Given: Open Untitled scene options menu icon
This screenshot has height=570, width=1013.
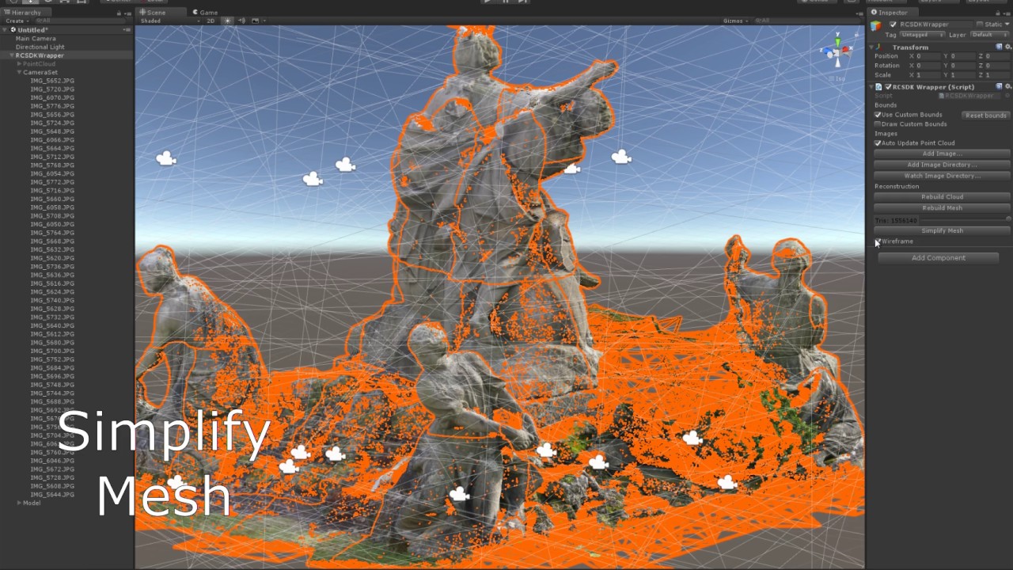Looking at the screenshot, I should coord(127,30).
